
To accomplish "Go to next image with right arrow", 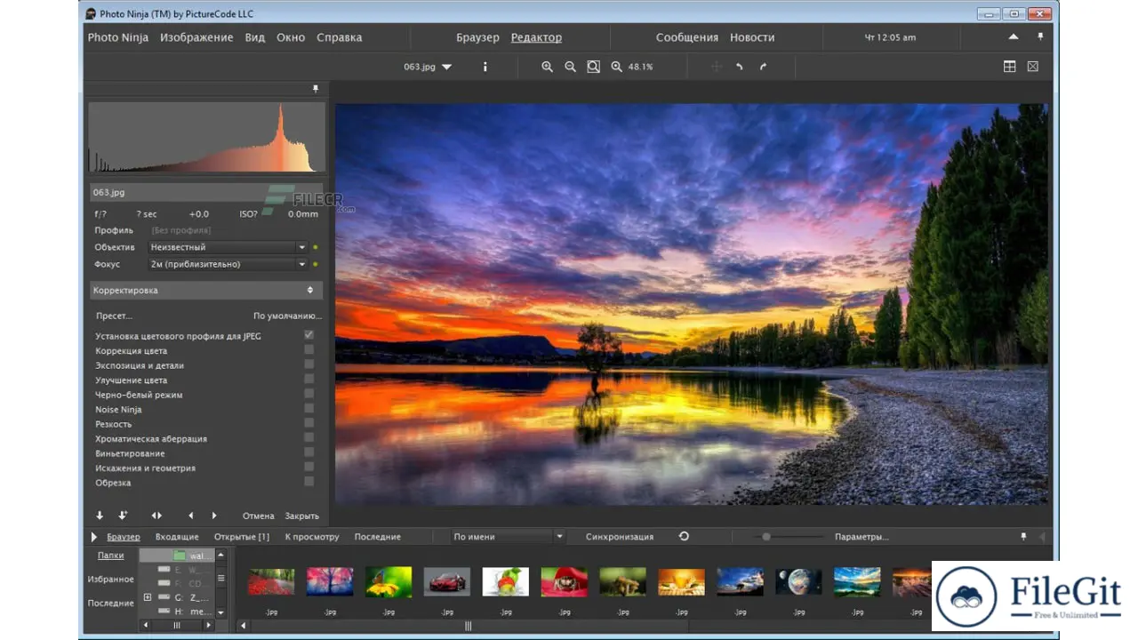I will click(214, 516).
